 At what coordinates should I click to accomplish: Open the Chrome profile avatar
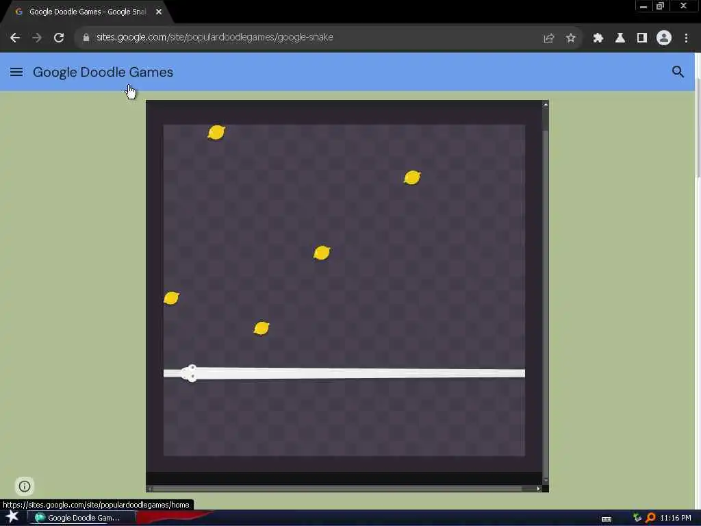664,38
